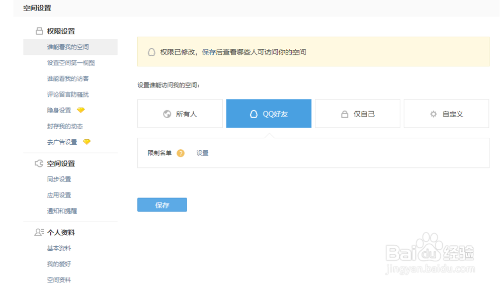This screenshot has width=503, height=286.
Task: Click the 空间设置 page title
Action: (x=37, y=8)
